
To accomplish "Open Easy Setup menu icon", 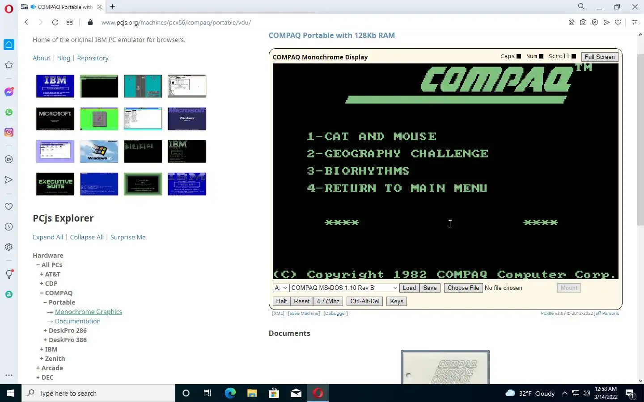I will coord(634,22).
